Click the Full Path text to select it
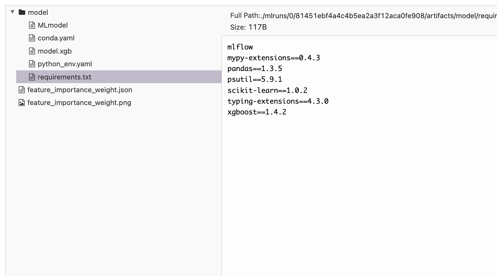The height and width of the screenshot is (276, 497). (337, 15)
